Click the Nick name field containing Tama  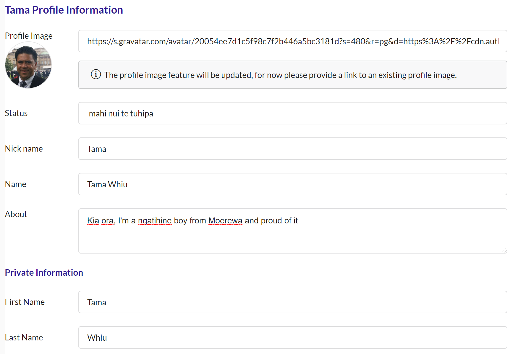(293, 149)
